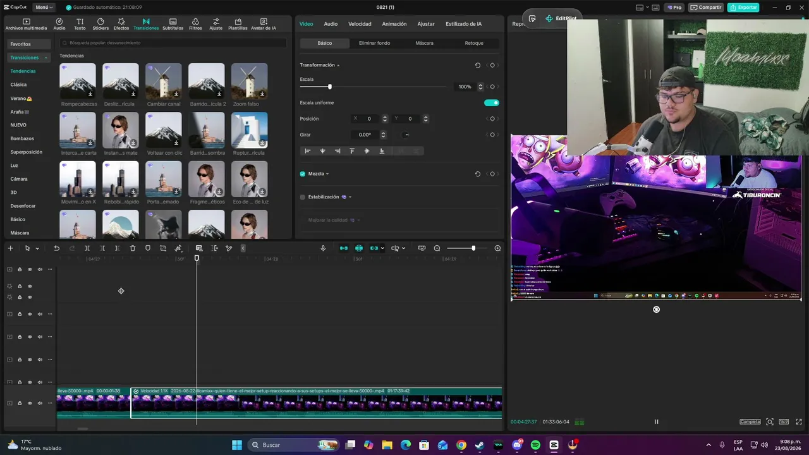
Task: Switch to the Audio properties tab
Action: (x=331, y=24)
